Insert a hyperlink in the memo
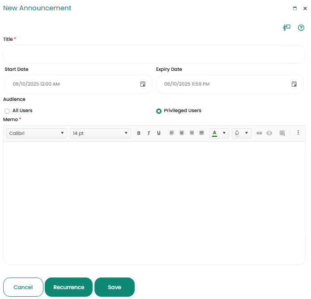This screenshot has height=299, width=311. coord(259,133)
